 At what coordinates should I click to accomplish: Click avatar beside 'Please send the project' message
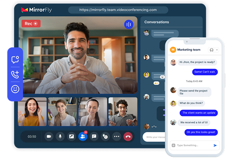point(173,90)
